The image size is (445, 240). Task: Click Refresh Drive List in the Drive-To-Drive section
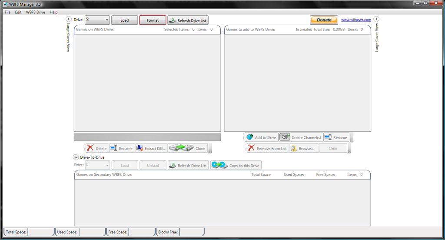click(x=189, y=165)
